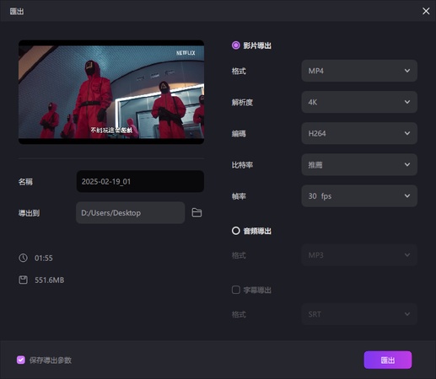436x379 pixels.
Task: Click the clock duration icon
Action: point(23,258)
